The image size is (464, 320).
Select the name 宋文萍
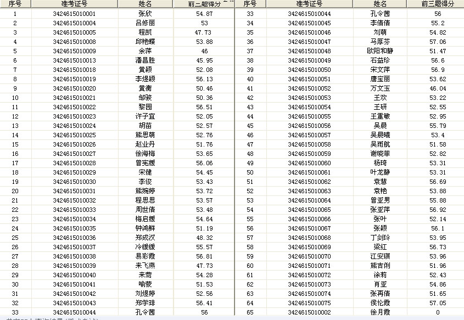380,70
